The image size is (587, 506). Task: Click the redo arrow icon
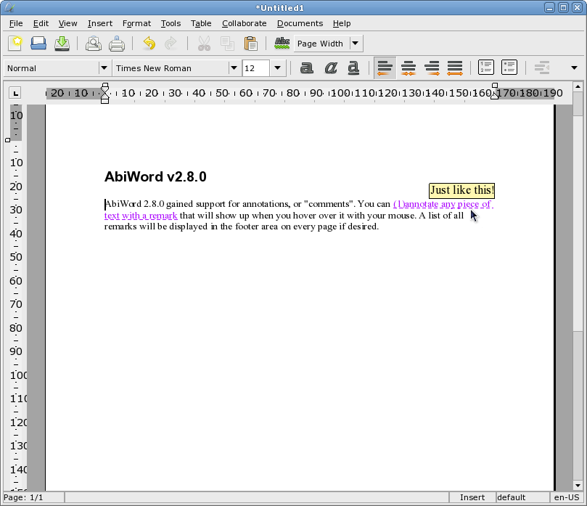(x=171, y=44)
